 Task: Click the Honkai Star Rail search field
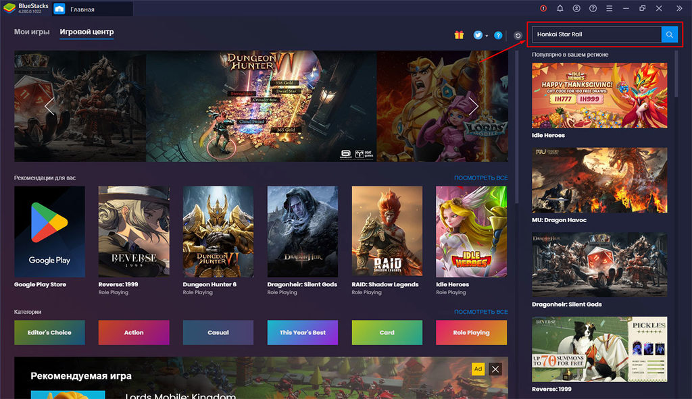pos(597,34)
